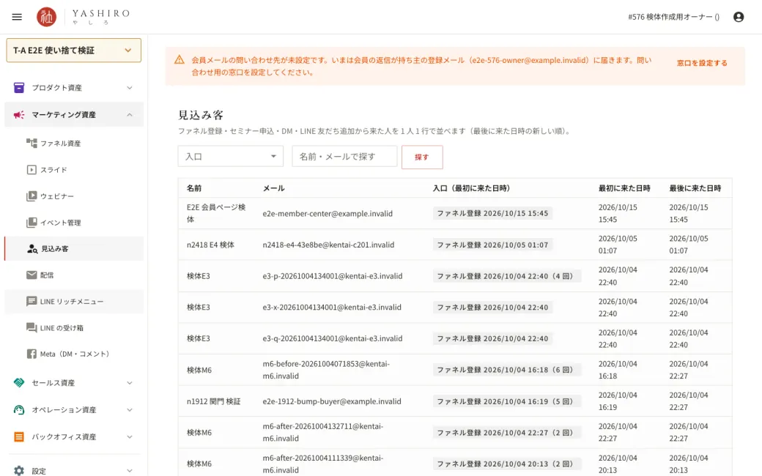Image resolution: width=762 pixels, height=476 pixels.
Task: Click the LINE の受け箱 forum icon
Action: point(32,327)
